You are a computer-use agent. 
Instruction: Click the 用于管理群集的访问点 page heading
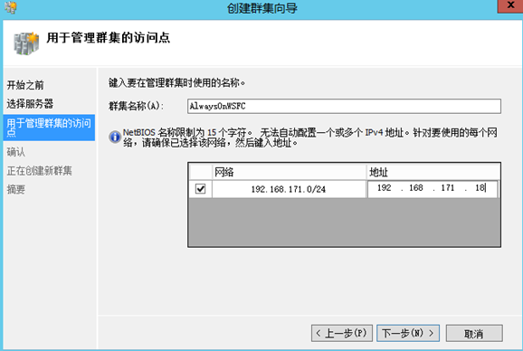[109, 38]
